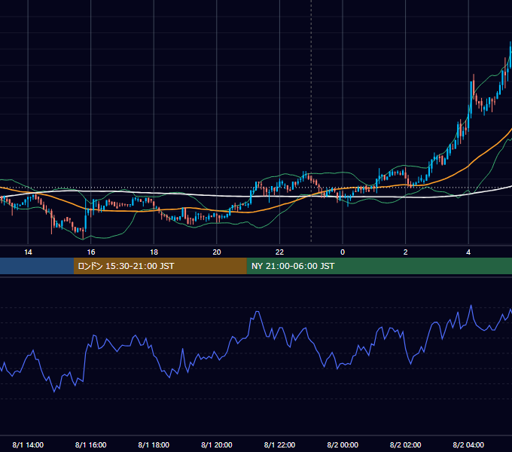Click the 8/1 22:00 label on indicator axis
Image resolution: width=512 pixels, height=452 pixels.
[x=279, y=444]
